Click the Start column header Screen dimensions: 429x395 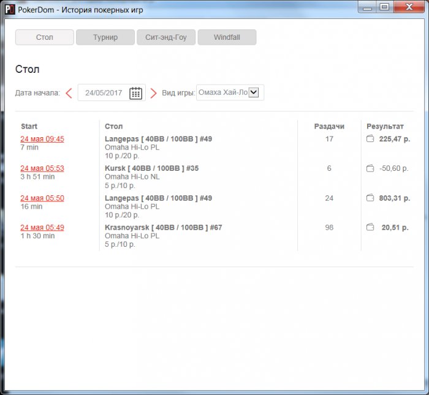tap(29, 126)
